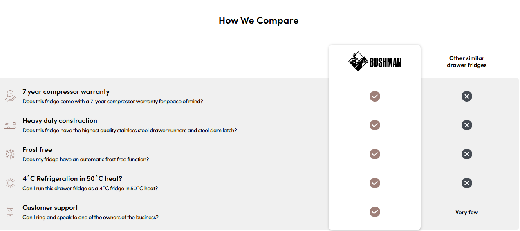
Task: Click the 'How We Compare' heading
Action: point(259,20)
